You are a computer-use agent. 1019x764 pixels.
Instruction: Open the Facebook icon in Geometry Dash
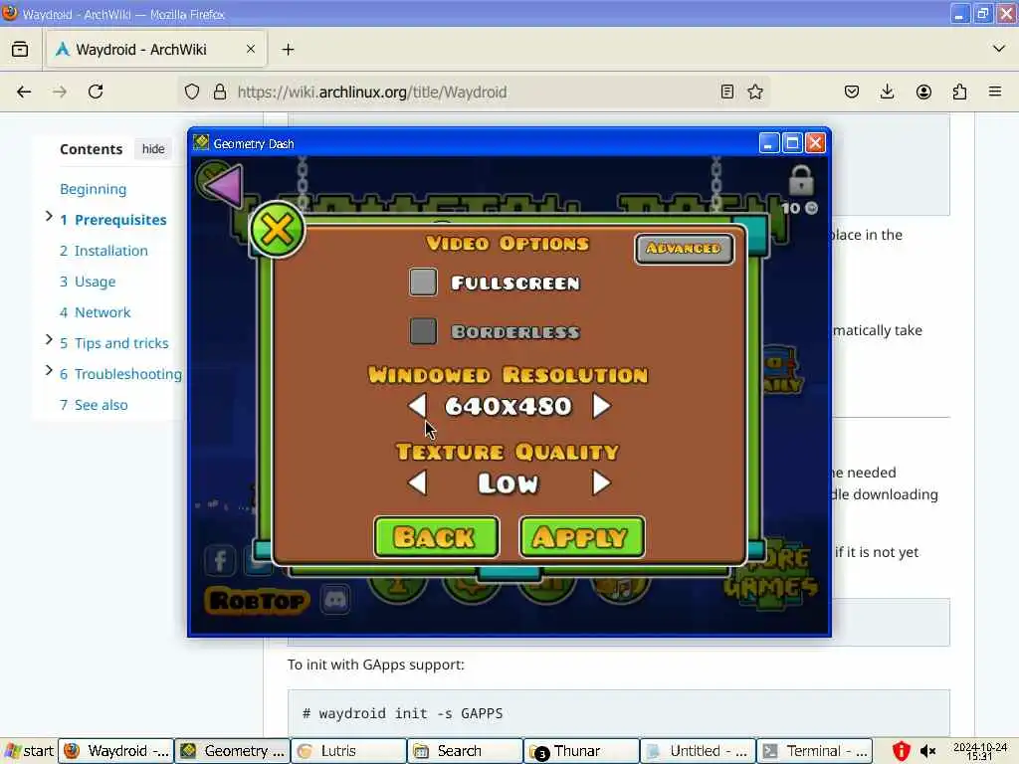tap(220, 560)
